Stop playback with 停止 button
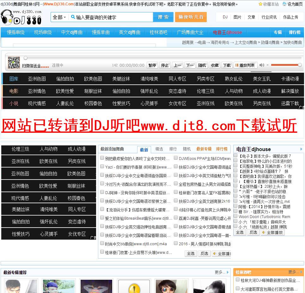 point(165,65)
